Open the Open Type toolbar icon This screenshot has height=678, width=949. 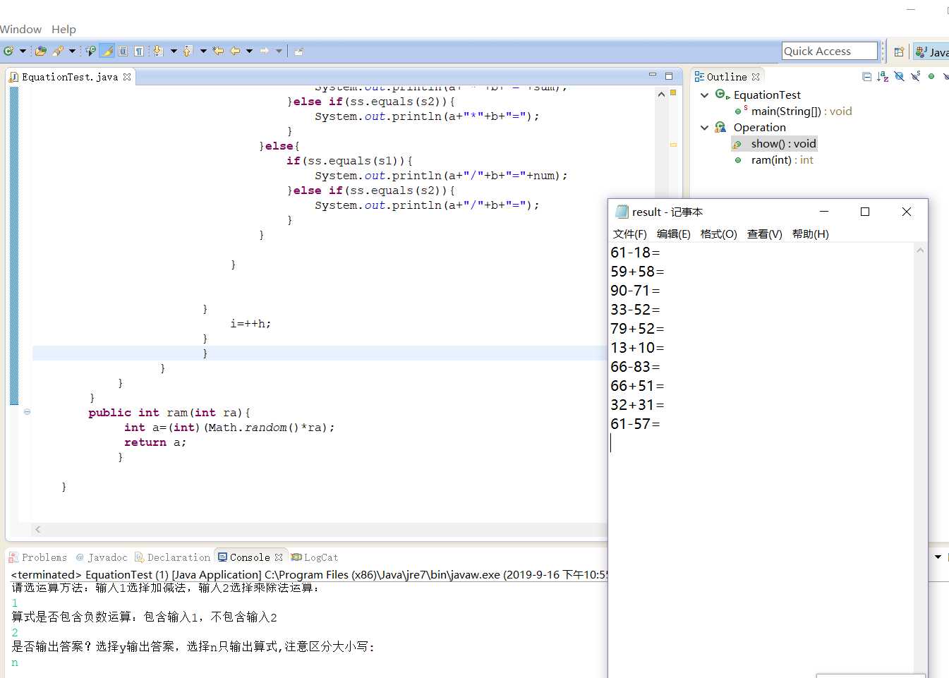41,51
